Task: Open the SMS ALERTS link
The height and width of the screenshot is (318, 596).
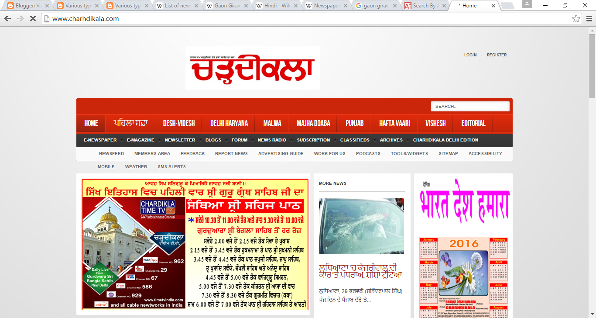Action: [172, 167]
